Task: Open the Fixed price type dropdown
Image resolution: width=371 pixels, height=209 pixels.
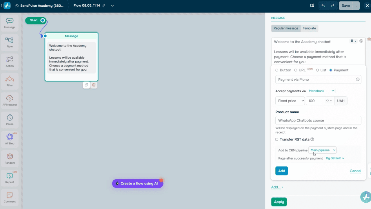Action: click(290, 101)
